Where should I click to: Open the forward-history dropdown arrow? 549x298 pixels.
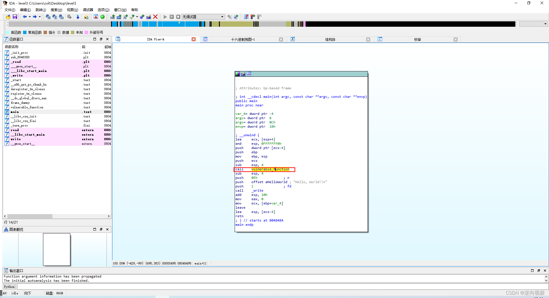pos(40,17)
